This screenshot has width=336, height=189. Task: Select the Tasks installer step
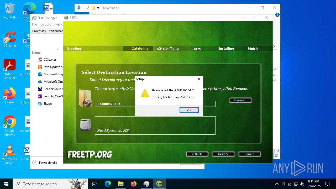(196, 48)
